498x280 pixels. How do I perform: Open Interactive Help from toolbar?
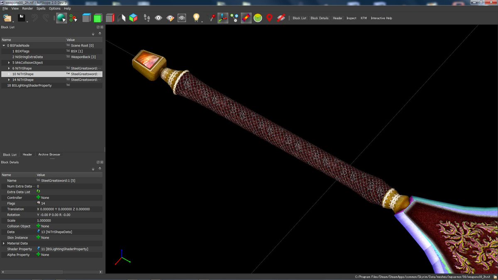tap(381, 18)
